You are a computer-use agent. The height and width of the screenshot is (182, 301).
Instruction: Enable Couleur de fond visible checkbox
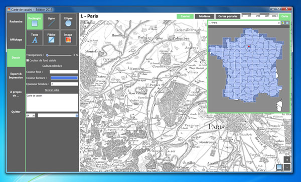click(x=28, y=60)
